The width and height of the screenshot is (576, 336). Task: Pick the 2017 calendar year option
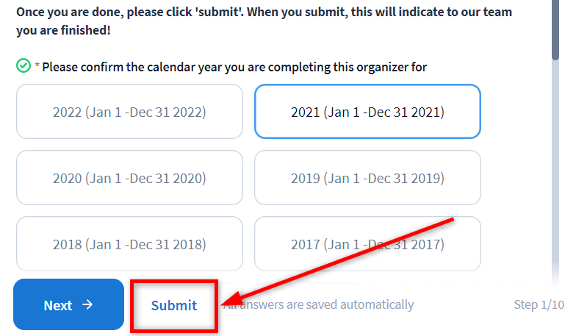coord(367,244)
